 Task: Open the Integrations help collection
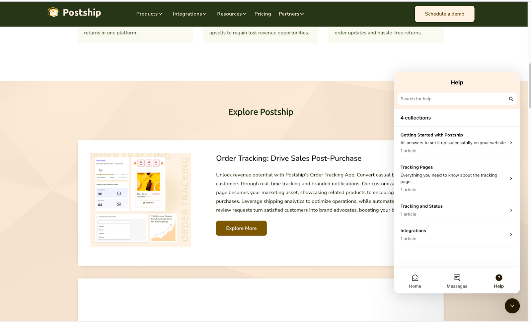tap(457, 235)
